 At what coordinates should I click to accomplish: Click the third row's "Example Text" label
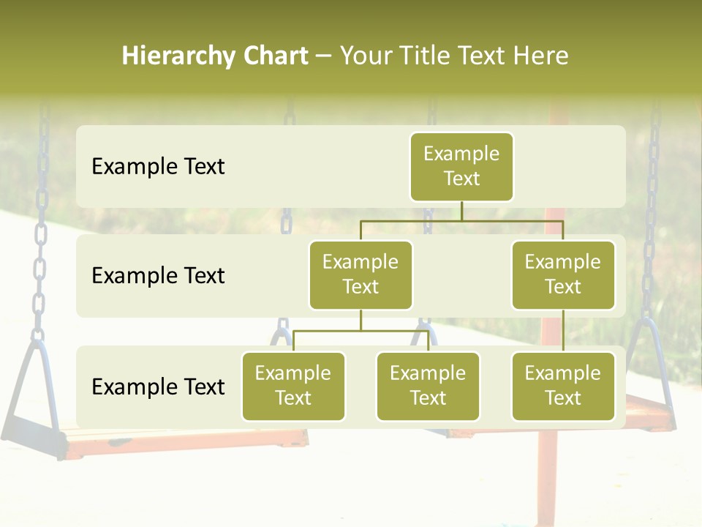pos(158,386)
